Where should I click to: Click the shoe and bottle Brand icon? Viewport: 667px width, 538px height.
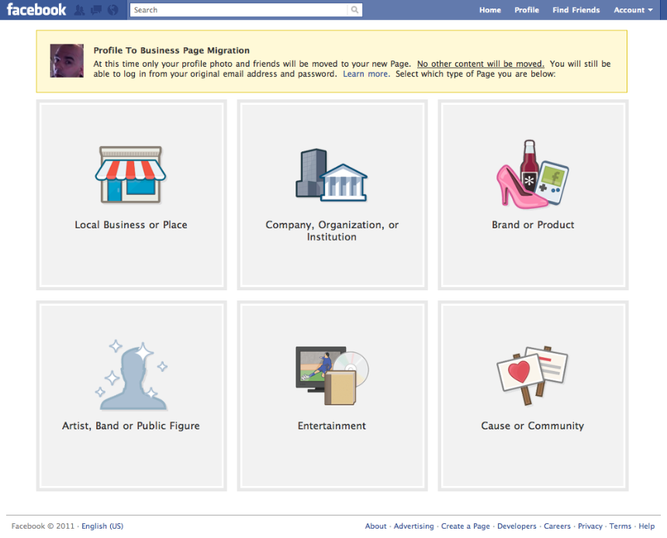(x=533, y=175)
